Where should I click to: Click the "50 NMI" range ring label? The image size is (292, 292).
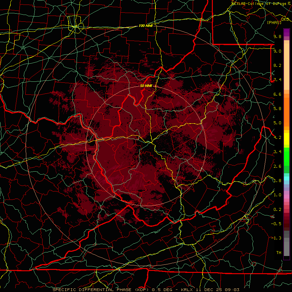pos(146,86)
